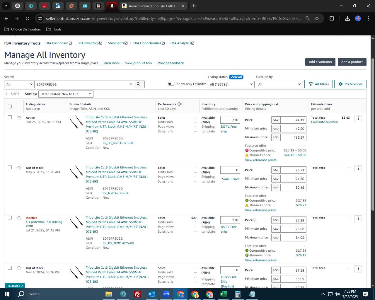Toggle Show only Favorites switch
The height and width of the screenshot is (300, 375).
(171, 84)
